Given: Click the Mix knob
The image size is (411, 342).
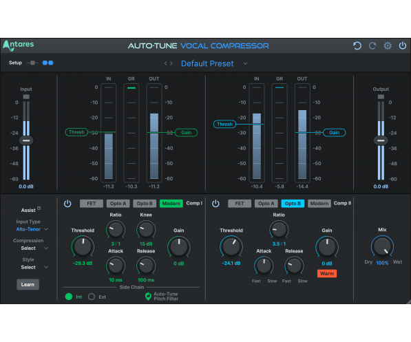Looking at the screenshot, I should [382, 246].
